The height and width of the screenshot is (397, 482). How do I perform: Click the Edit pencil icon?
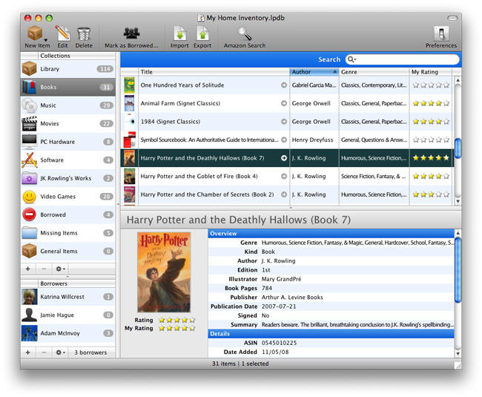(62, 33)
